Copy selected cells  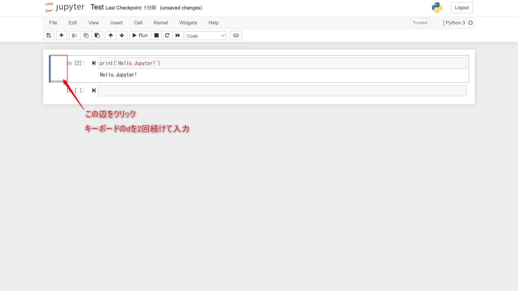tap(86, 35)
